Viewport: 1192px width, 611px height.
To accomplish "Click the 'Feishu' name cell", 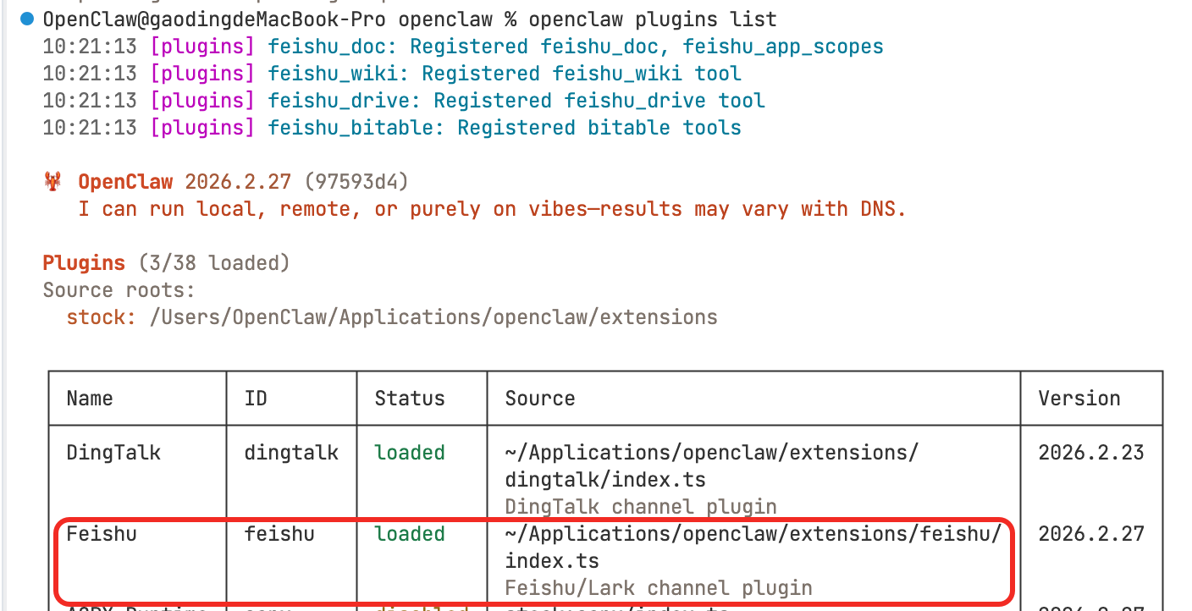I will [x=102, y=534].
